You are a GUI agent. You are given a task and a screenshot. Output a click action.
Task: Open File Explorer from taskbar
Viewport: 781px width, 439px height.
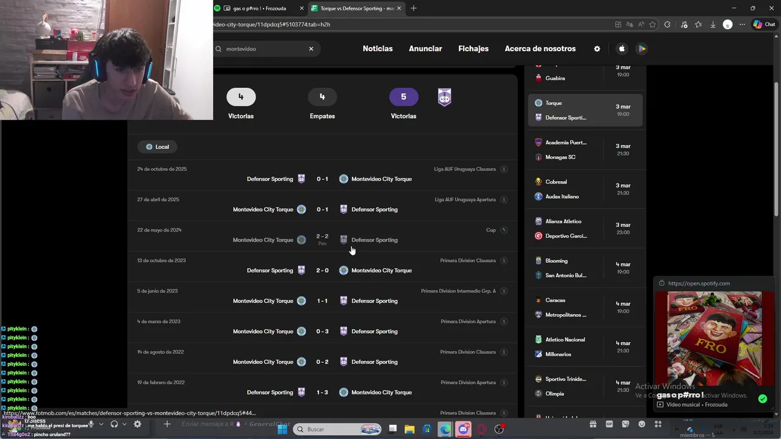pyautogui.click(x=409, y=429)
